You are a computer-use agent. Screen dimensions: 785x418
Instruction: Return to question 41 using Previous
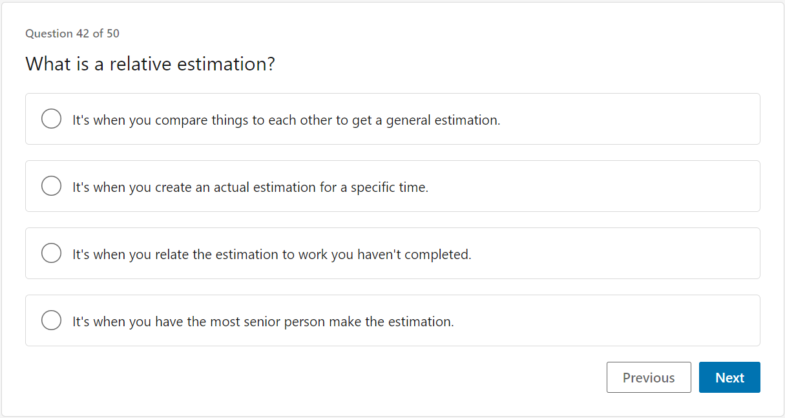point(649,377)
